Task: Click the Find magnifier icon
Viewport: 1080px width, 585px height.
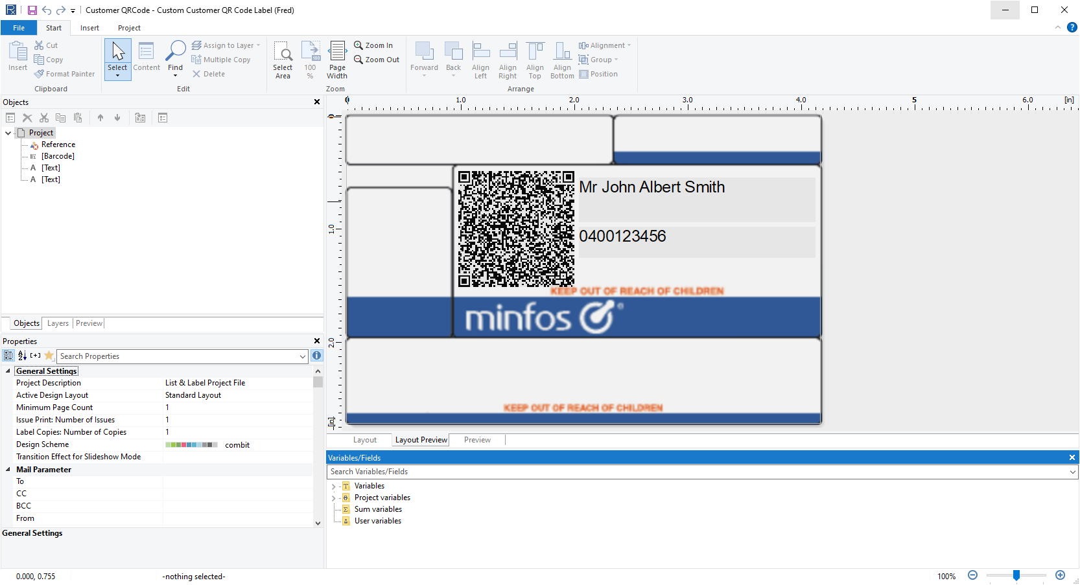Action: click(175, 52)
